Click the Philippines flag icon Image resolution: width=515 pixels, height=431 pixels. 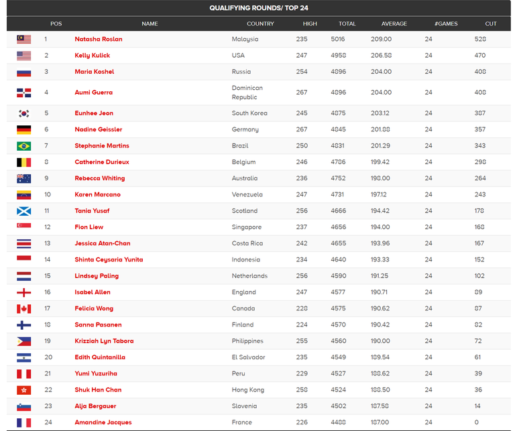pos(23,341)
